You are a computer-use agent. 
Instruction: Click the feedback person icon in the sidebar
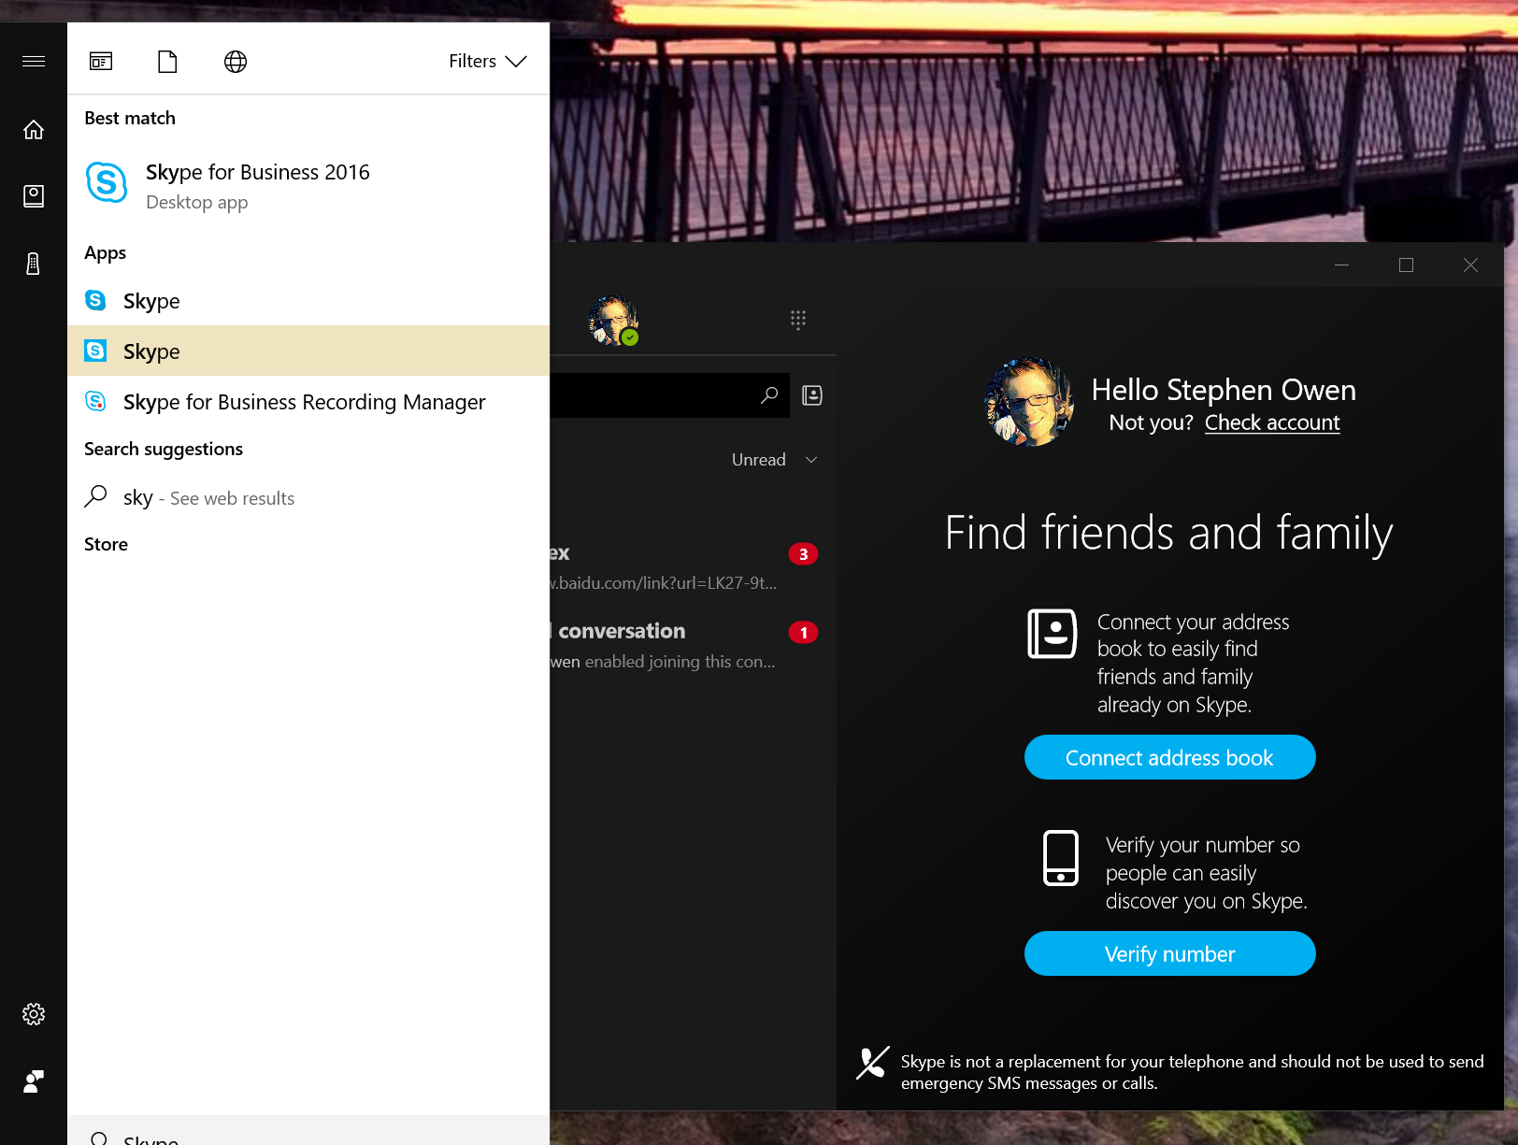34,1081
